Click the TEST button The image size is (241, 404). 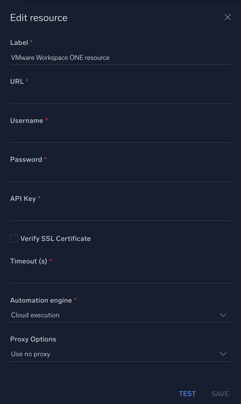click(187, 394)
